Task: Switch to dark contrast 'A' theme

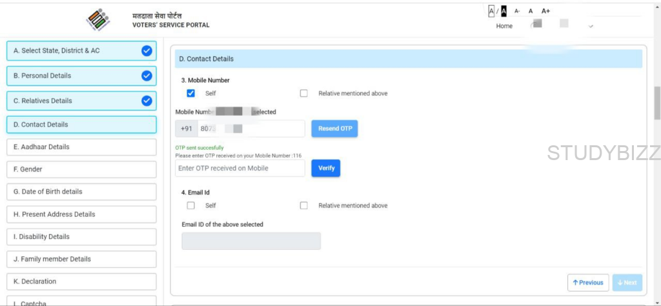Action: [x=503, y=11]
